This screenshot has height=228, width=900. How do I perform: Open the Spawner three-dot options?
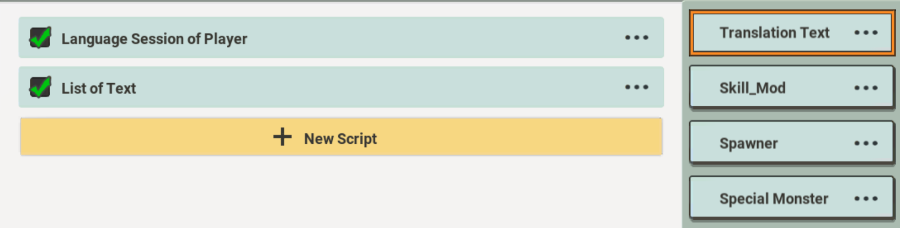point(865,144)
